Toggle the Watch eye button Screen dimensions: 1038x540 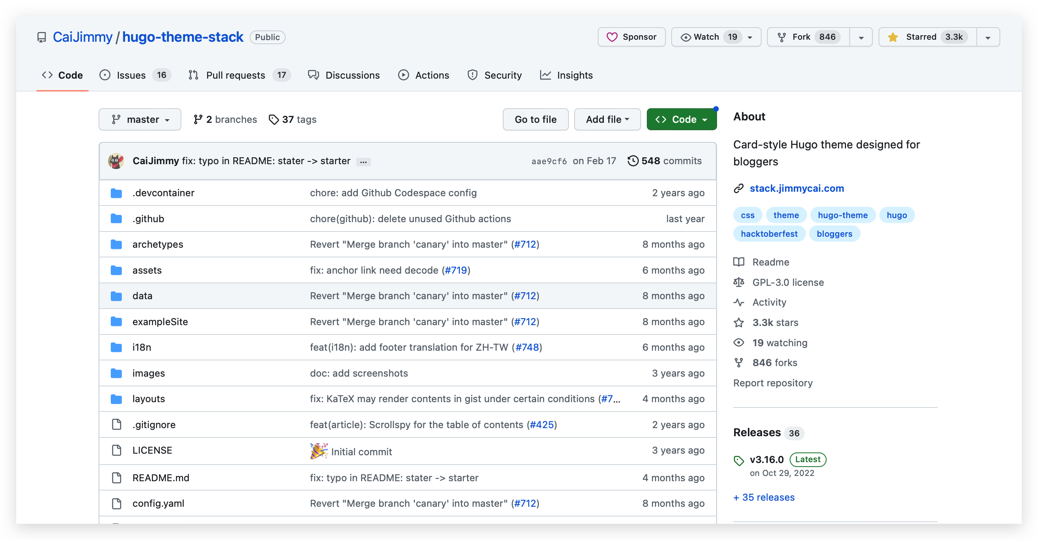coord(706,37)
